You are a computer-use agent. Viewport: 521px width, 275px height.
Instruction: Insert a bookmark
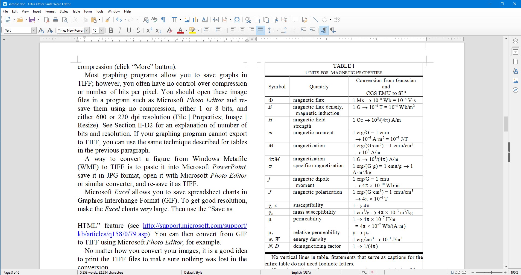point(275,20)
